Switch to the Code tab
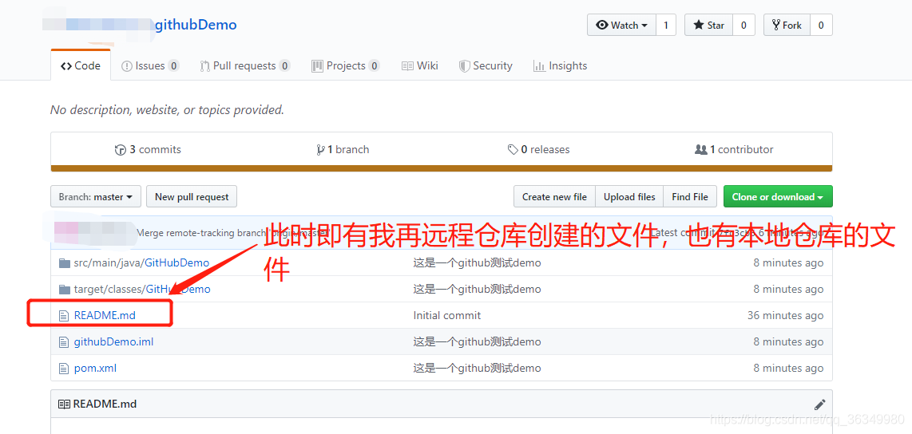This screenshot has height=434, width=912. point(81,65)
